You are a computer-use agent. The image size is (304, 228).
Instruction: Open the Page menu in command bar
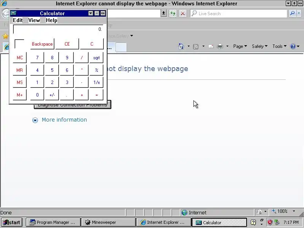pos(240,46)
